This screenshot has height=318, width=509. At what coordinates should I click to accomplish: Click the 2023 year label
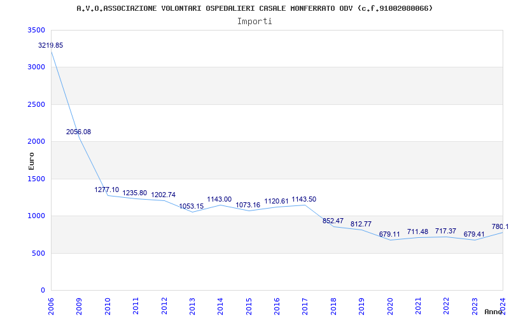pyautogui.click(x=475, y=306)
